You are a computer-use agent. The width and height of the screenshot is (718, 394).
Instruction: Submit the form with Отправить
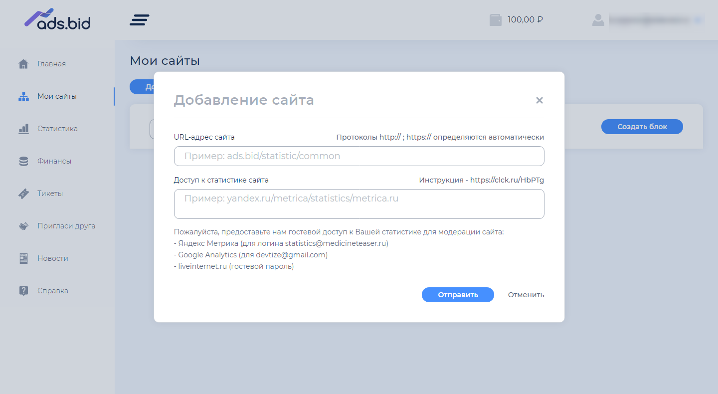[x=458, y=294]
